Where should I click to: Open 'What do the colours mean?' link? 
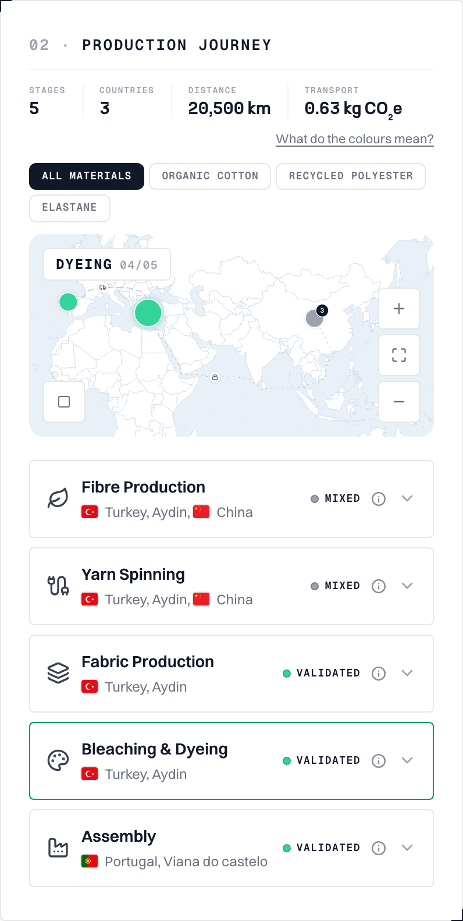355,139
